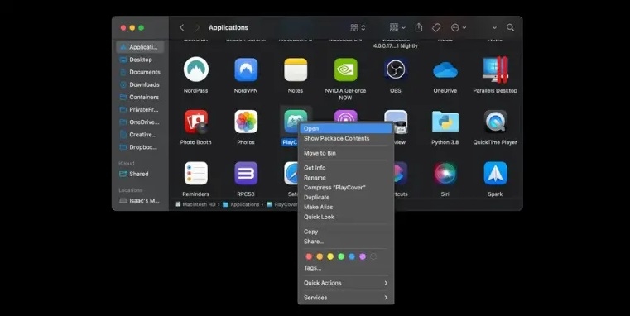The height and width of the screenshot is (316, 630).
Task: Go back with the left chevron
Action: click(181, 27)
